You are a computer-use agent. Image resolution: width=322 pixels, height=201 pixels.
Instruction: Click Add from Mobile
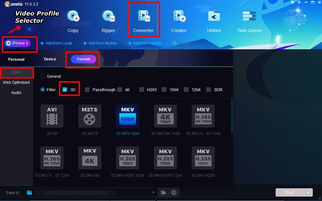pos(100,43)
